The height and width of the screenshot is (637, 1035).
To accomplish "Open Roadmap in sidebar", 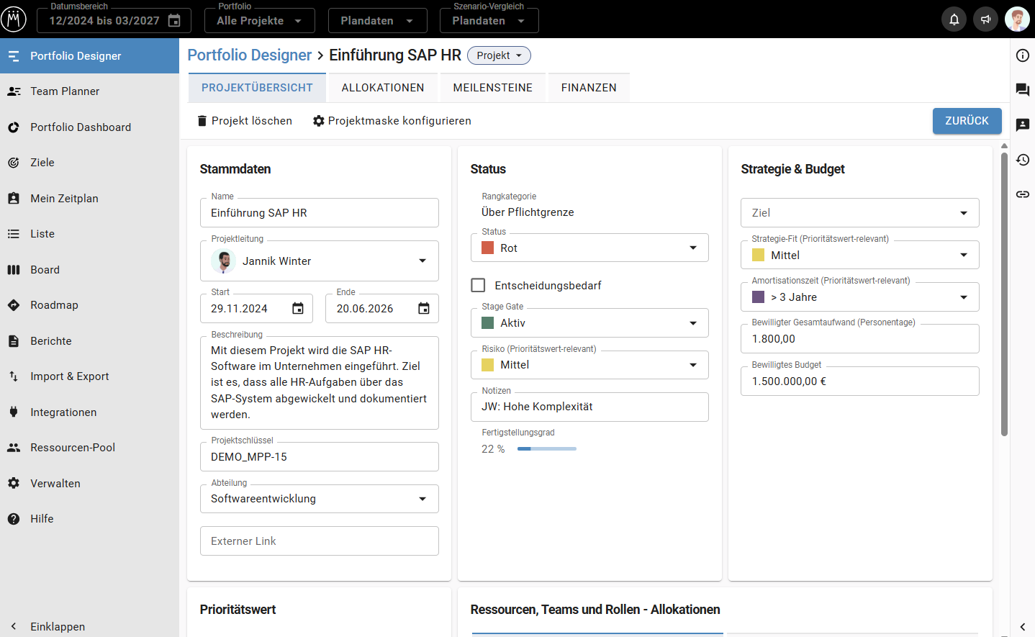I will click(x=89, y=305).
